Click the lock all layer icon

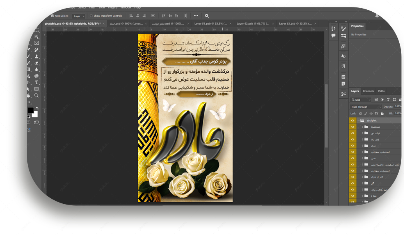[382, 114]
